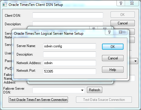The width and height of the screenshot is (141, 110).
Task: Click Test Oracle TimesTen Server Connection
Action: [x=38, y=100]
